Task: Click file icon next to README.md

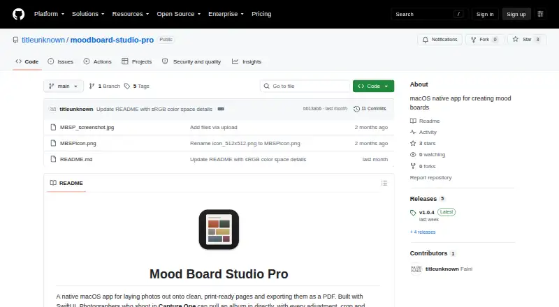Action: pos(54,159)
